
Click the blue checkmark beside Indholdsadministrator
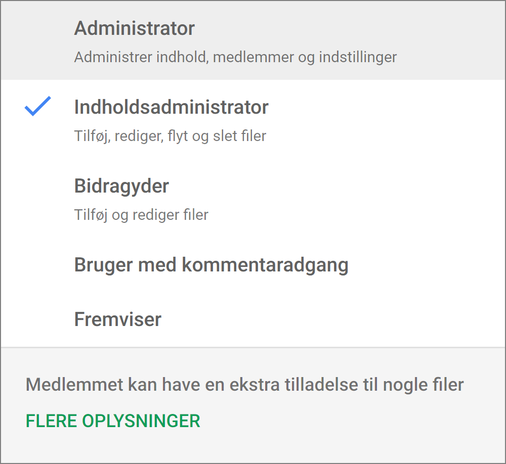pyautogui.click(x=38, y=106)
